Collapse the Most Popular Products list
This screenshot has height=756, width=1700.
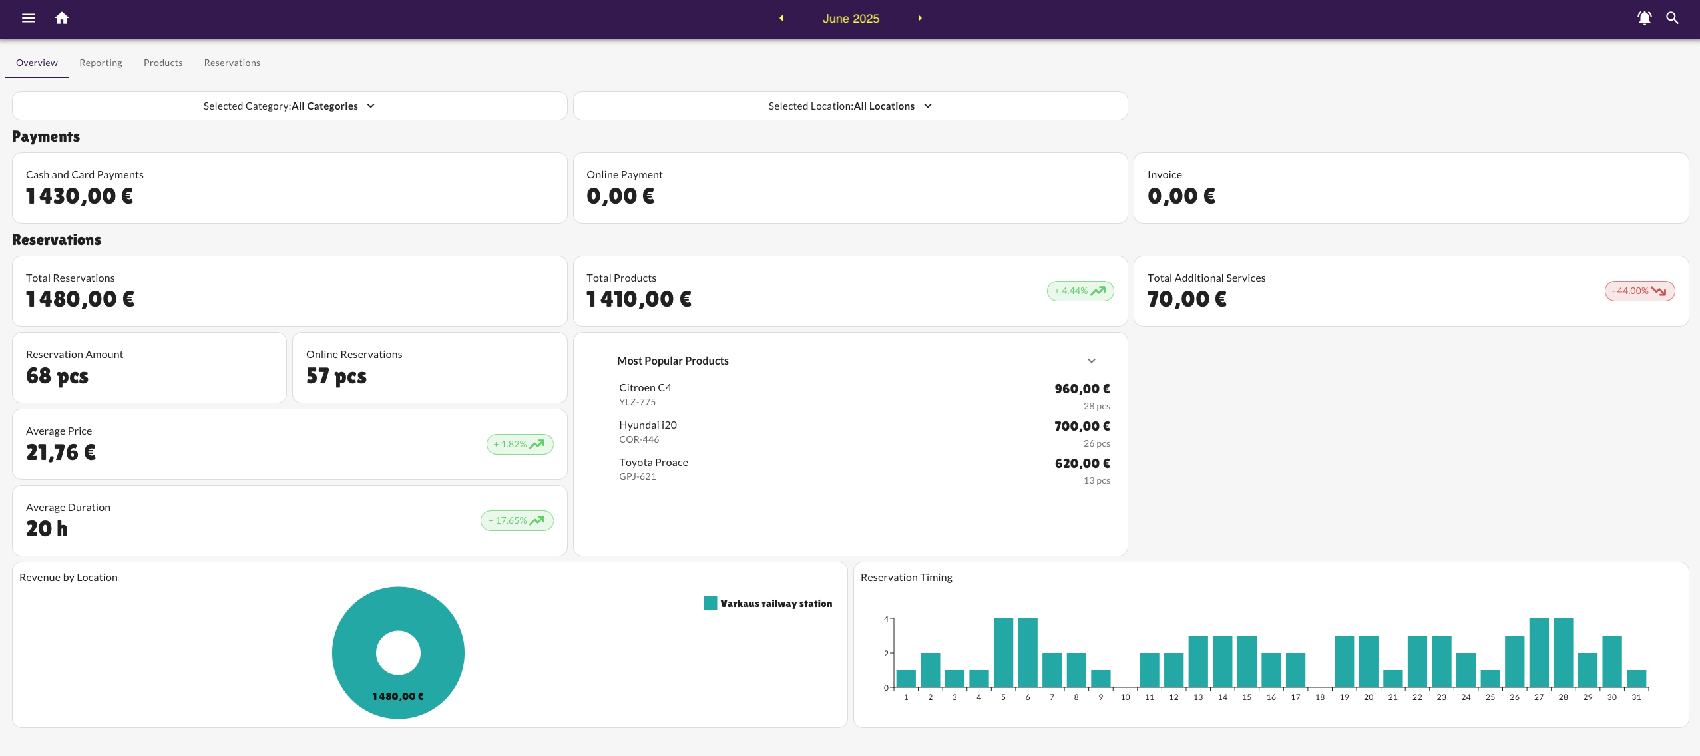(x=1090, y=361)
